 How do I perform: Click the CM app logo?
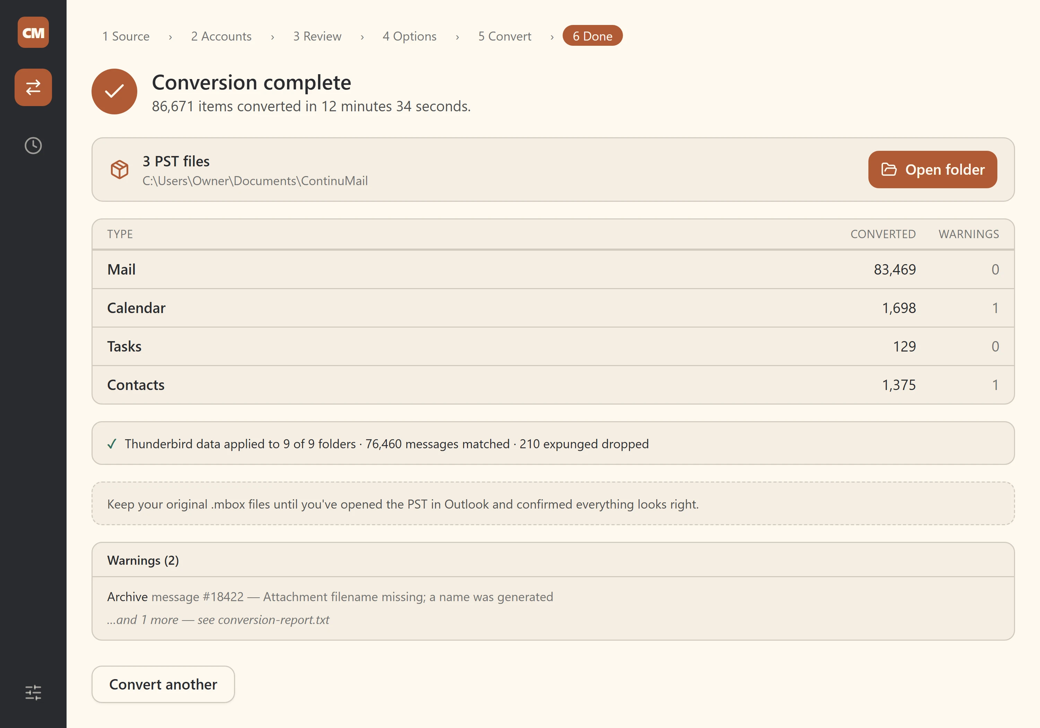33,32
